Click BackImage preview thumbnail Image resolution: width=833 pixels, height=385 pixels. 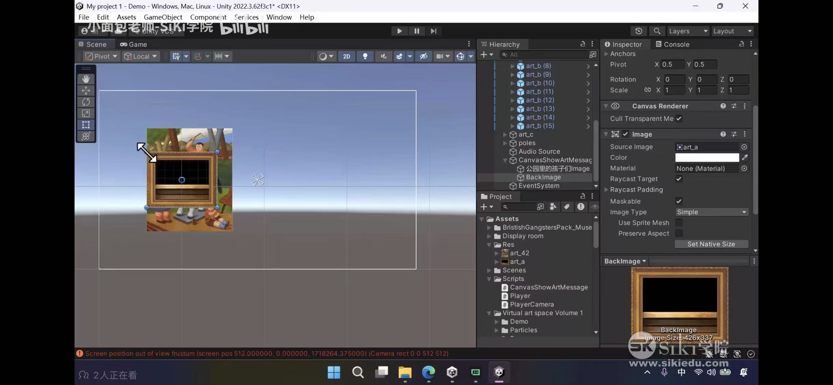(679, 305)
